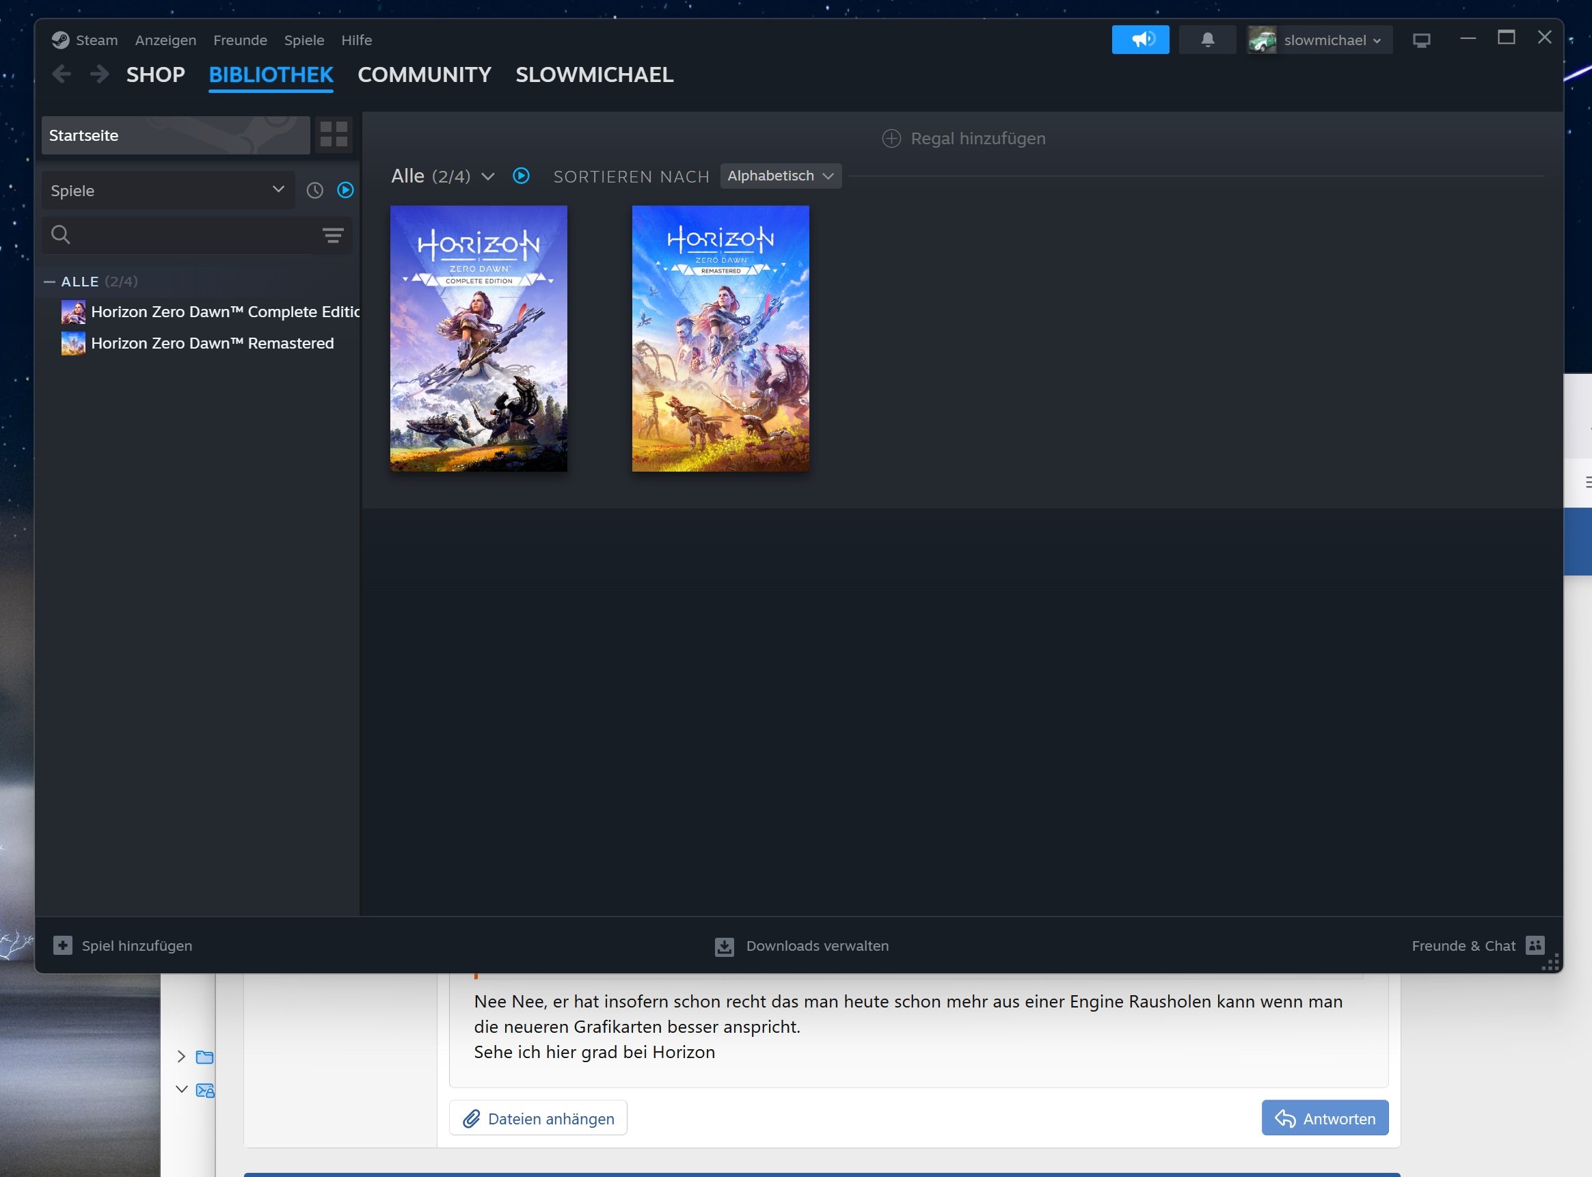Open the Spiele menu in the menu bar
Screen dimensions: 1592x1177
[304, 40]
